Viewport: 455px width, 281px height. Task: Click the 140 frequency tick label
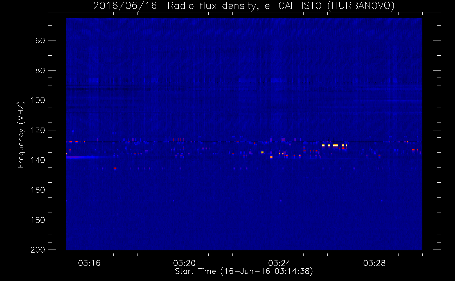click(38, 160)
